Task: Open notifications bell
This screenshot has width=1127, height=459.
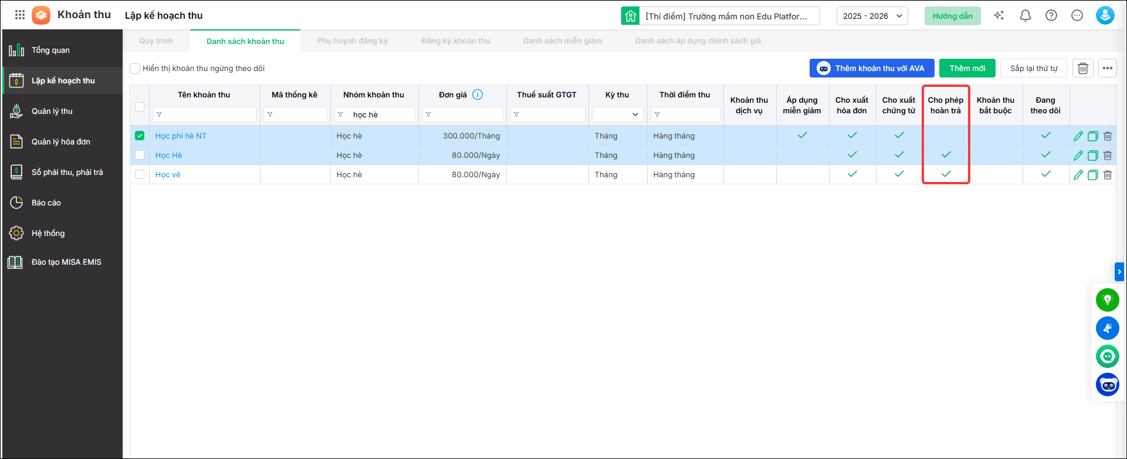Action: [x=1026, y=16]
